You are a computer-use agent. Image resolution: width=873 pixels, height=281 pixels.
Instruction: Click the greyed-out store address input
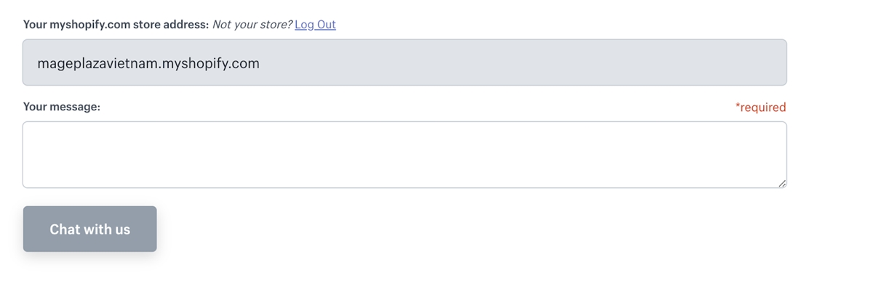pos(404,62)
